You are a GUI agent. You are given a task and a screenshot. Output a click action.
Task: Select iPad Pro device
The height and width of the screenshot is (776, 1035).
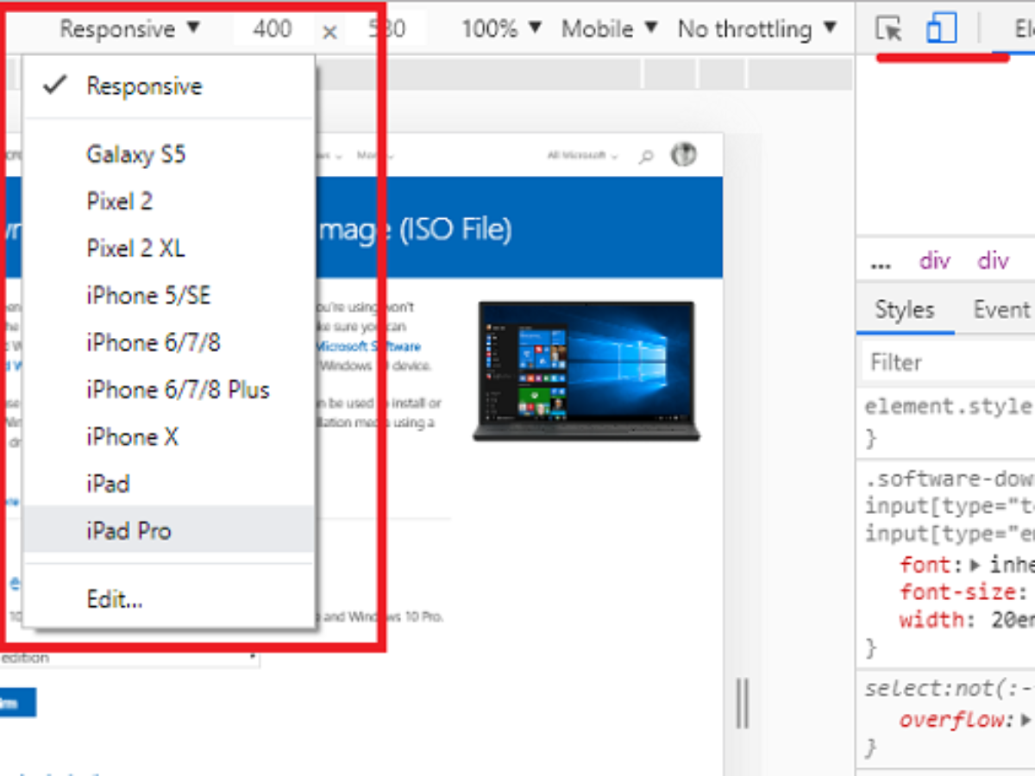(x=169, y=530)
